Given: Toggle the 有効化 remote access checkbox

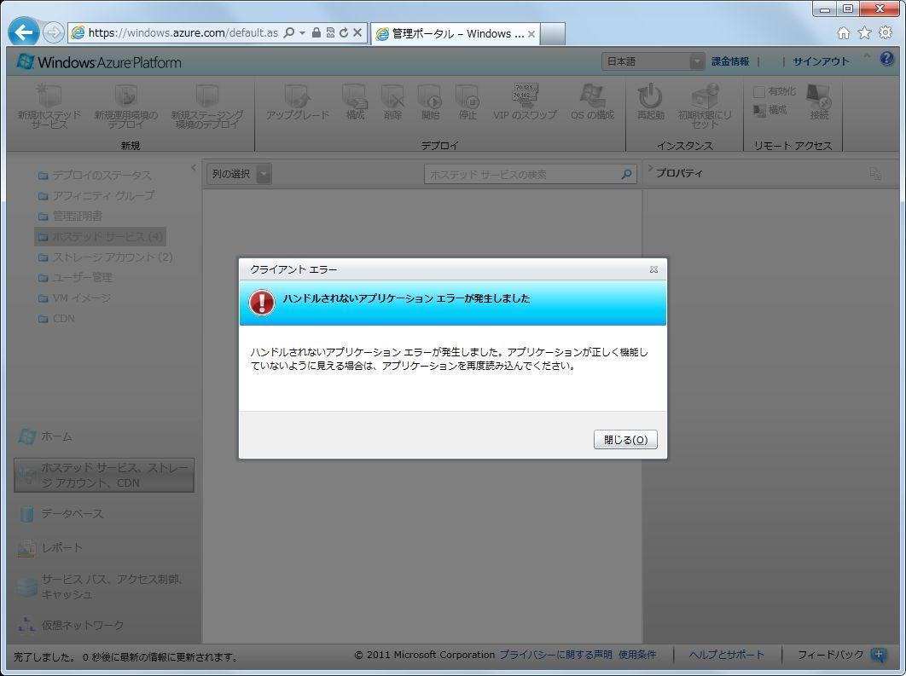Looking at the screenshot, I should pyautogui.click(x=759, y=91).
